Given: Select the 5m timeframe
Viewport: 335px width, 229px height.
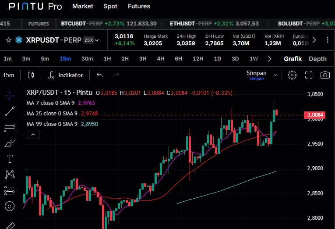Looking at the screenshot, I should pyautogui.click(x=45, y=59).
